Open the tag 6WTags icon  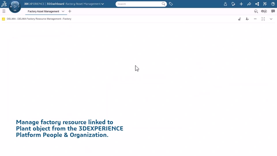171,4
